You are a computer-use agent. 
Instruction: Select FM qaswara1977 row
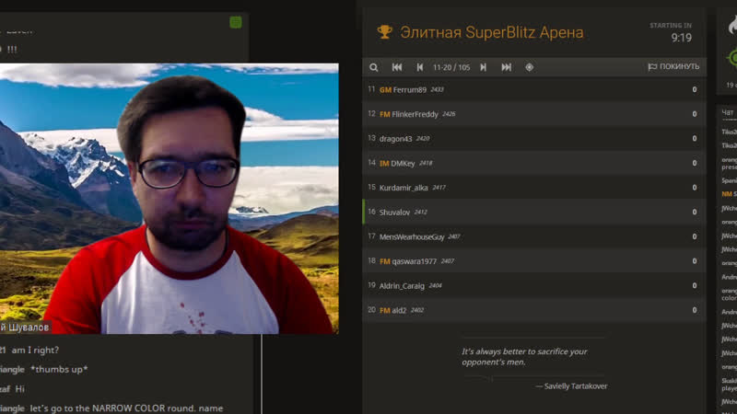tap(534, 261)
